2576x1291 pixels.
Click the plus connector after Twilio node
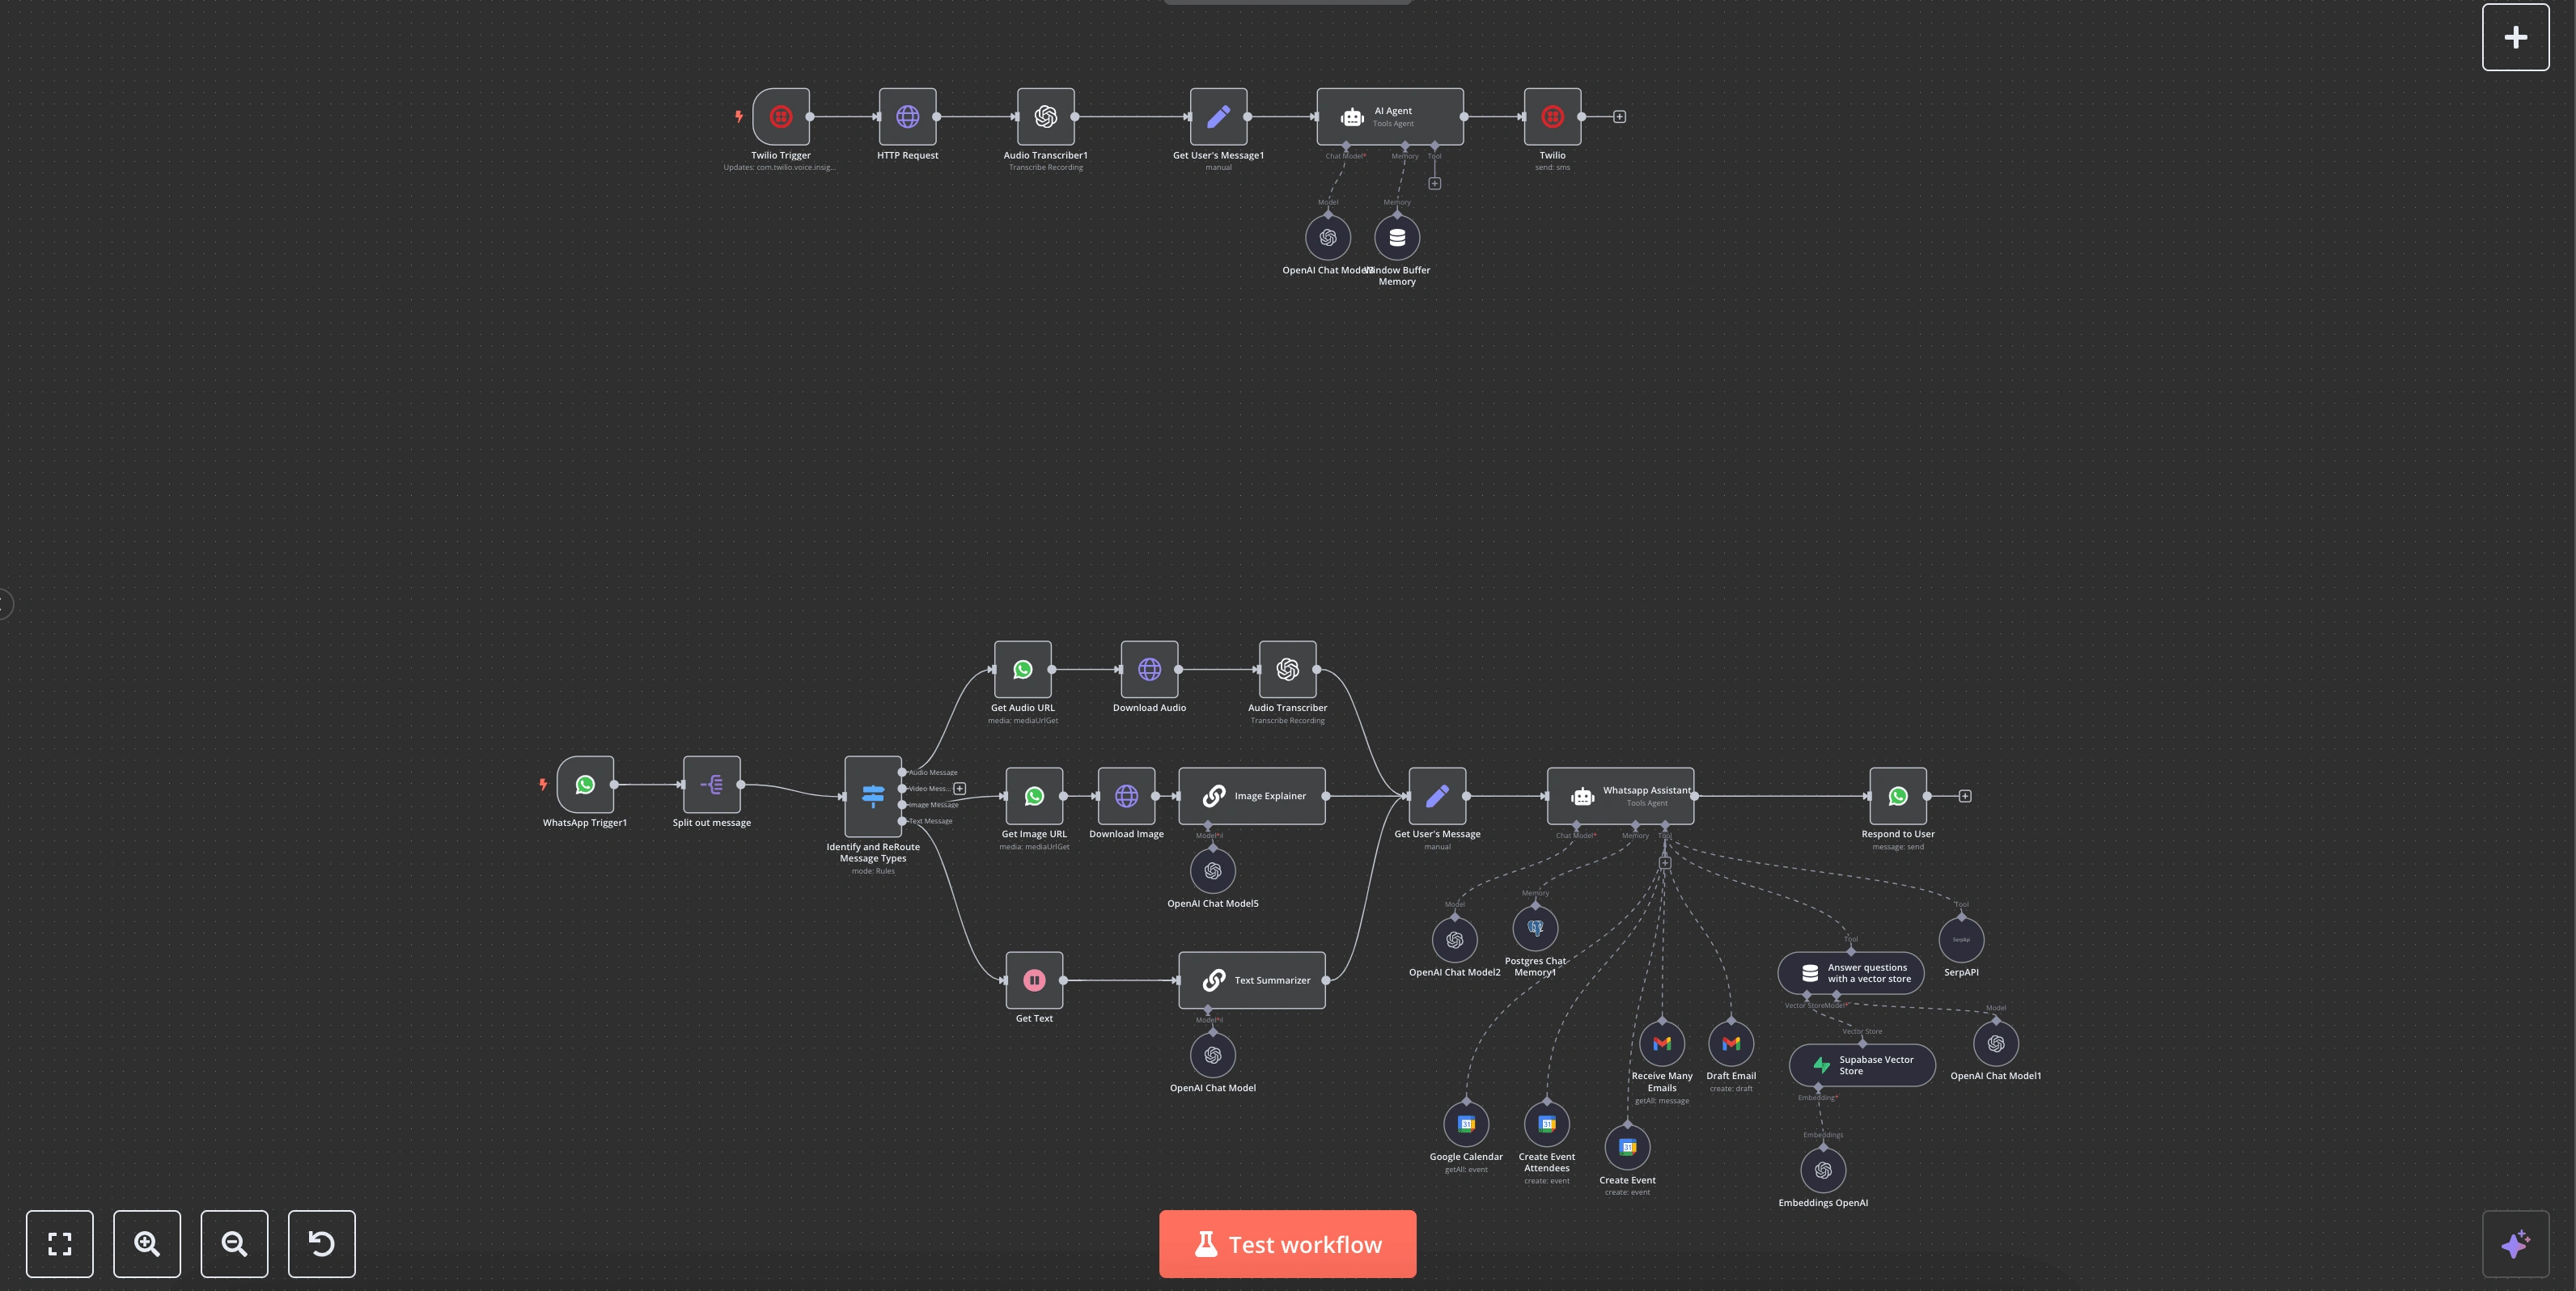point(1619,117)
